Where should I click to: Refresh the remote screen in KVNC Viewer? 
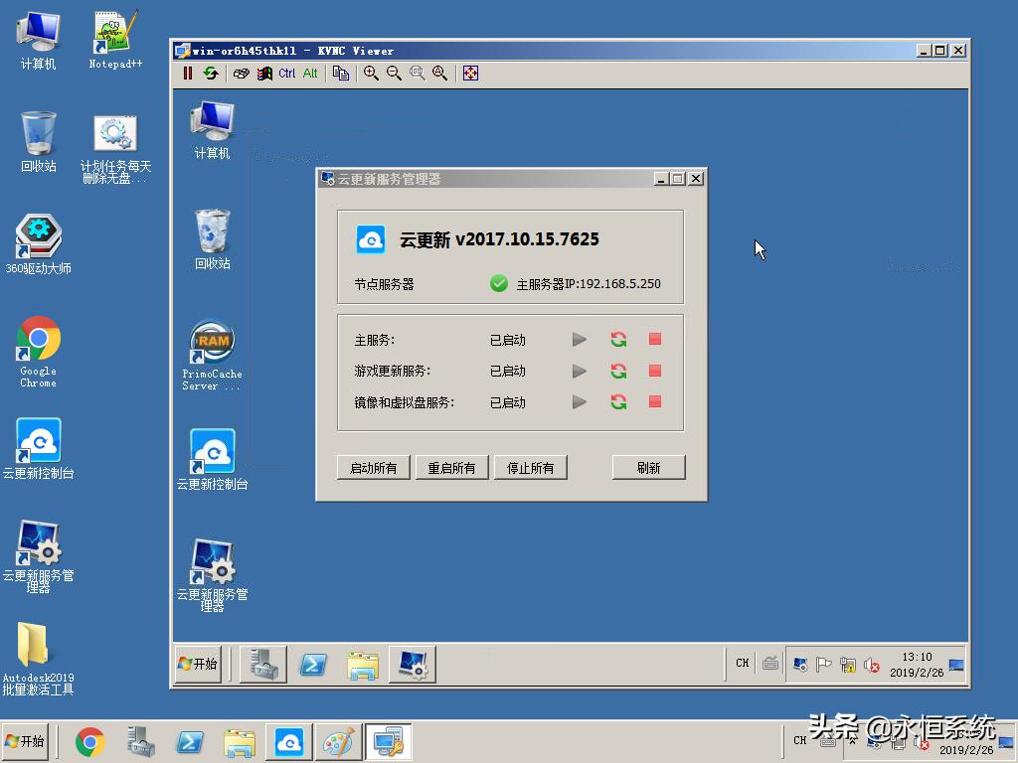coord(211,73)
